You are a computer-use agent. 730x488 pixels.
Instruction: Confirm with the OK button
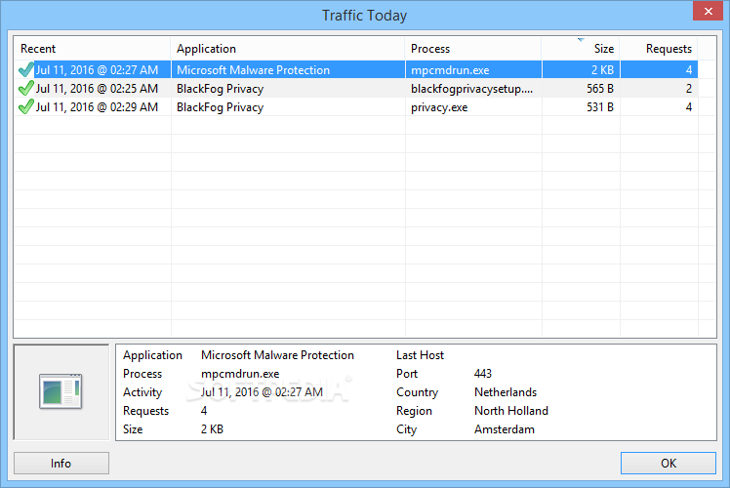tap(669, 464)
